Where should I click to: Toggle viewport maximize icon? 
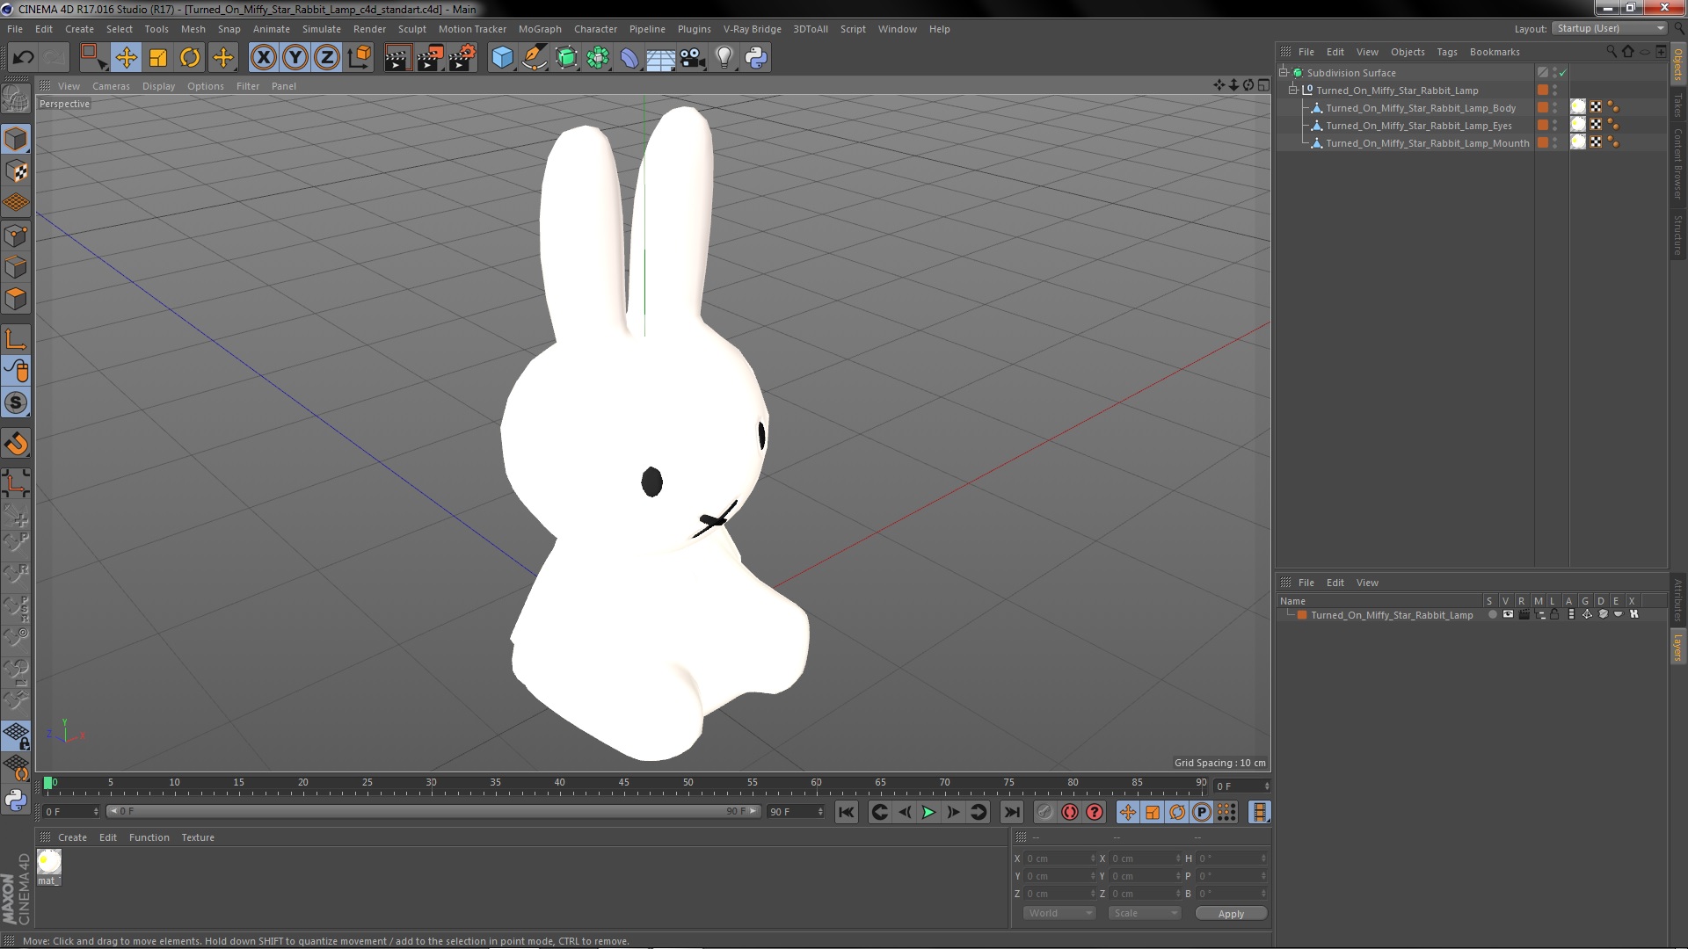[x=1263, y=85]
